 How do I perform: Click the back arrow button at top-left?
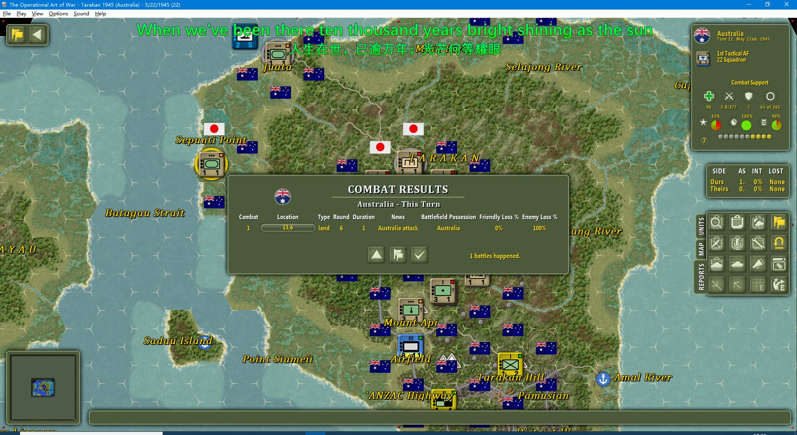click(37, 35)
